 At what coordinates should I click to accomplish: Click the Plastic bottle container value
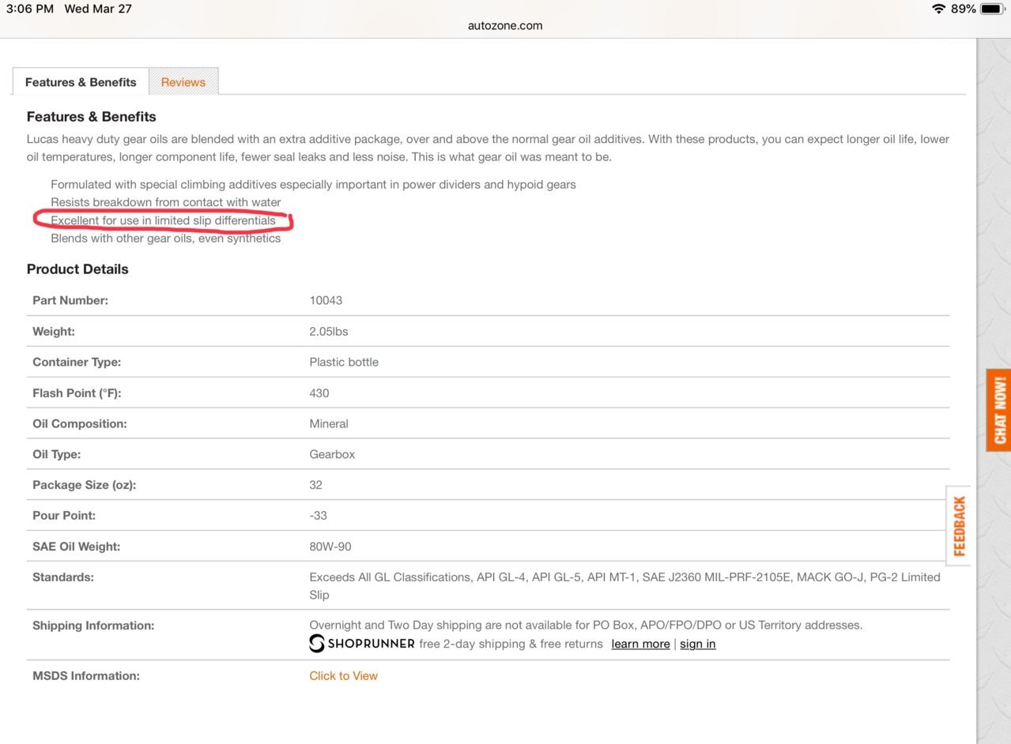[x=344, y=363]
